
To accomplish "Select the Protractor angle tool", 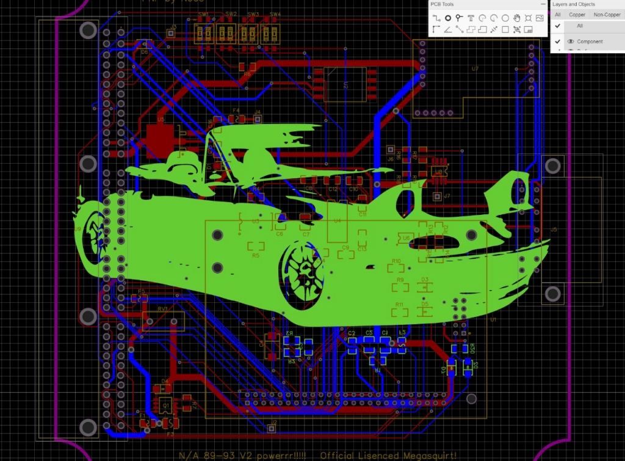I will tap(448, 29).
